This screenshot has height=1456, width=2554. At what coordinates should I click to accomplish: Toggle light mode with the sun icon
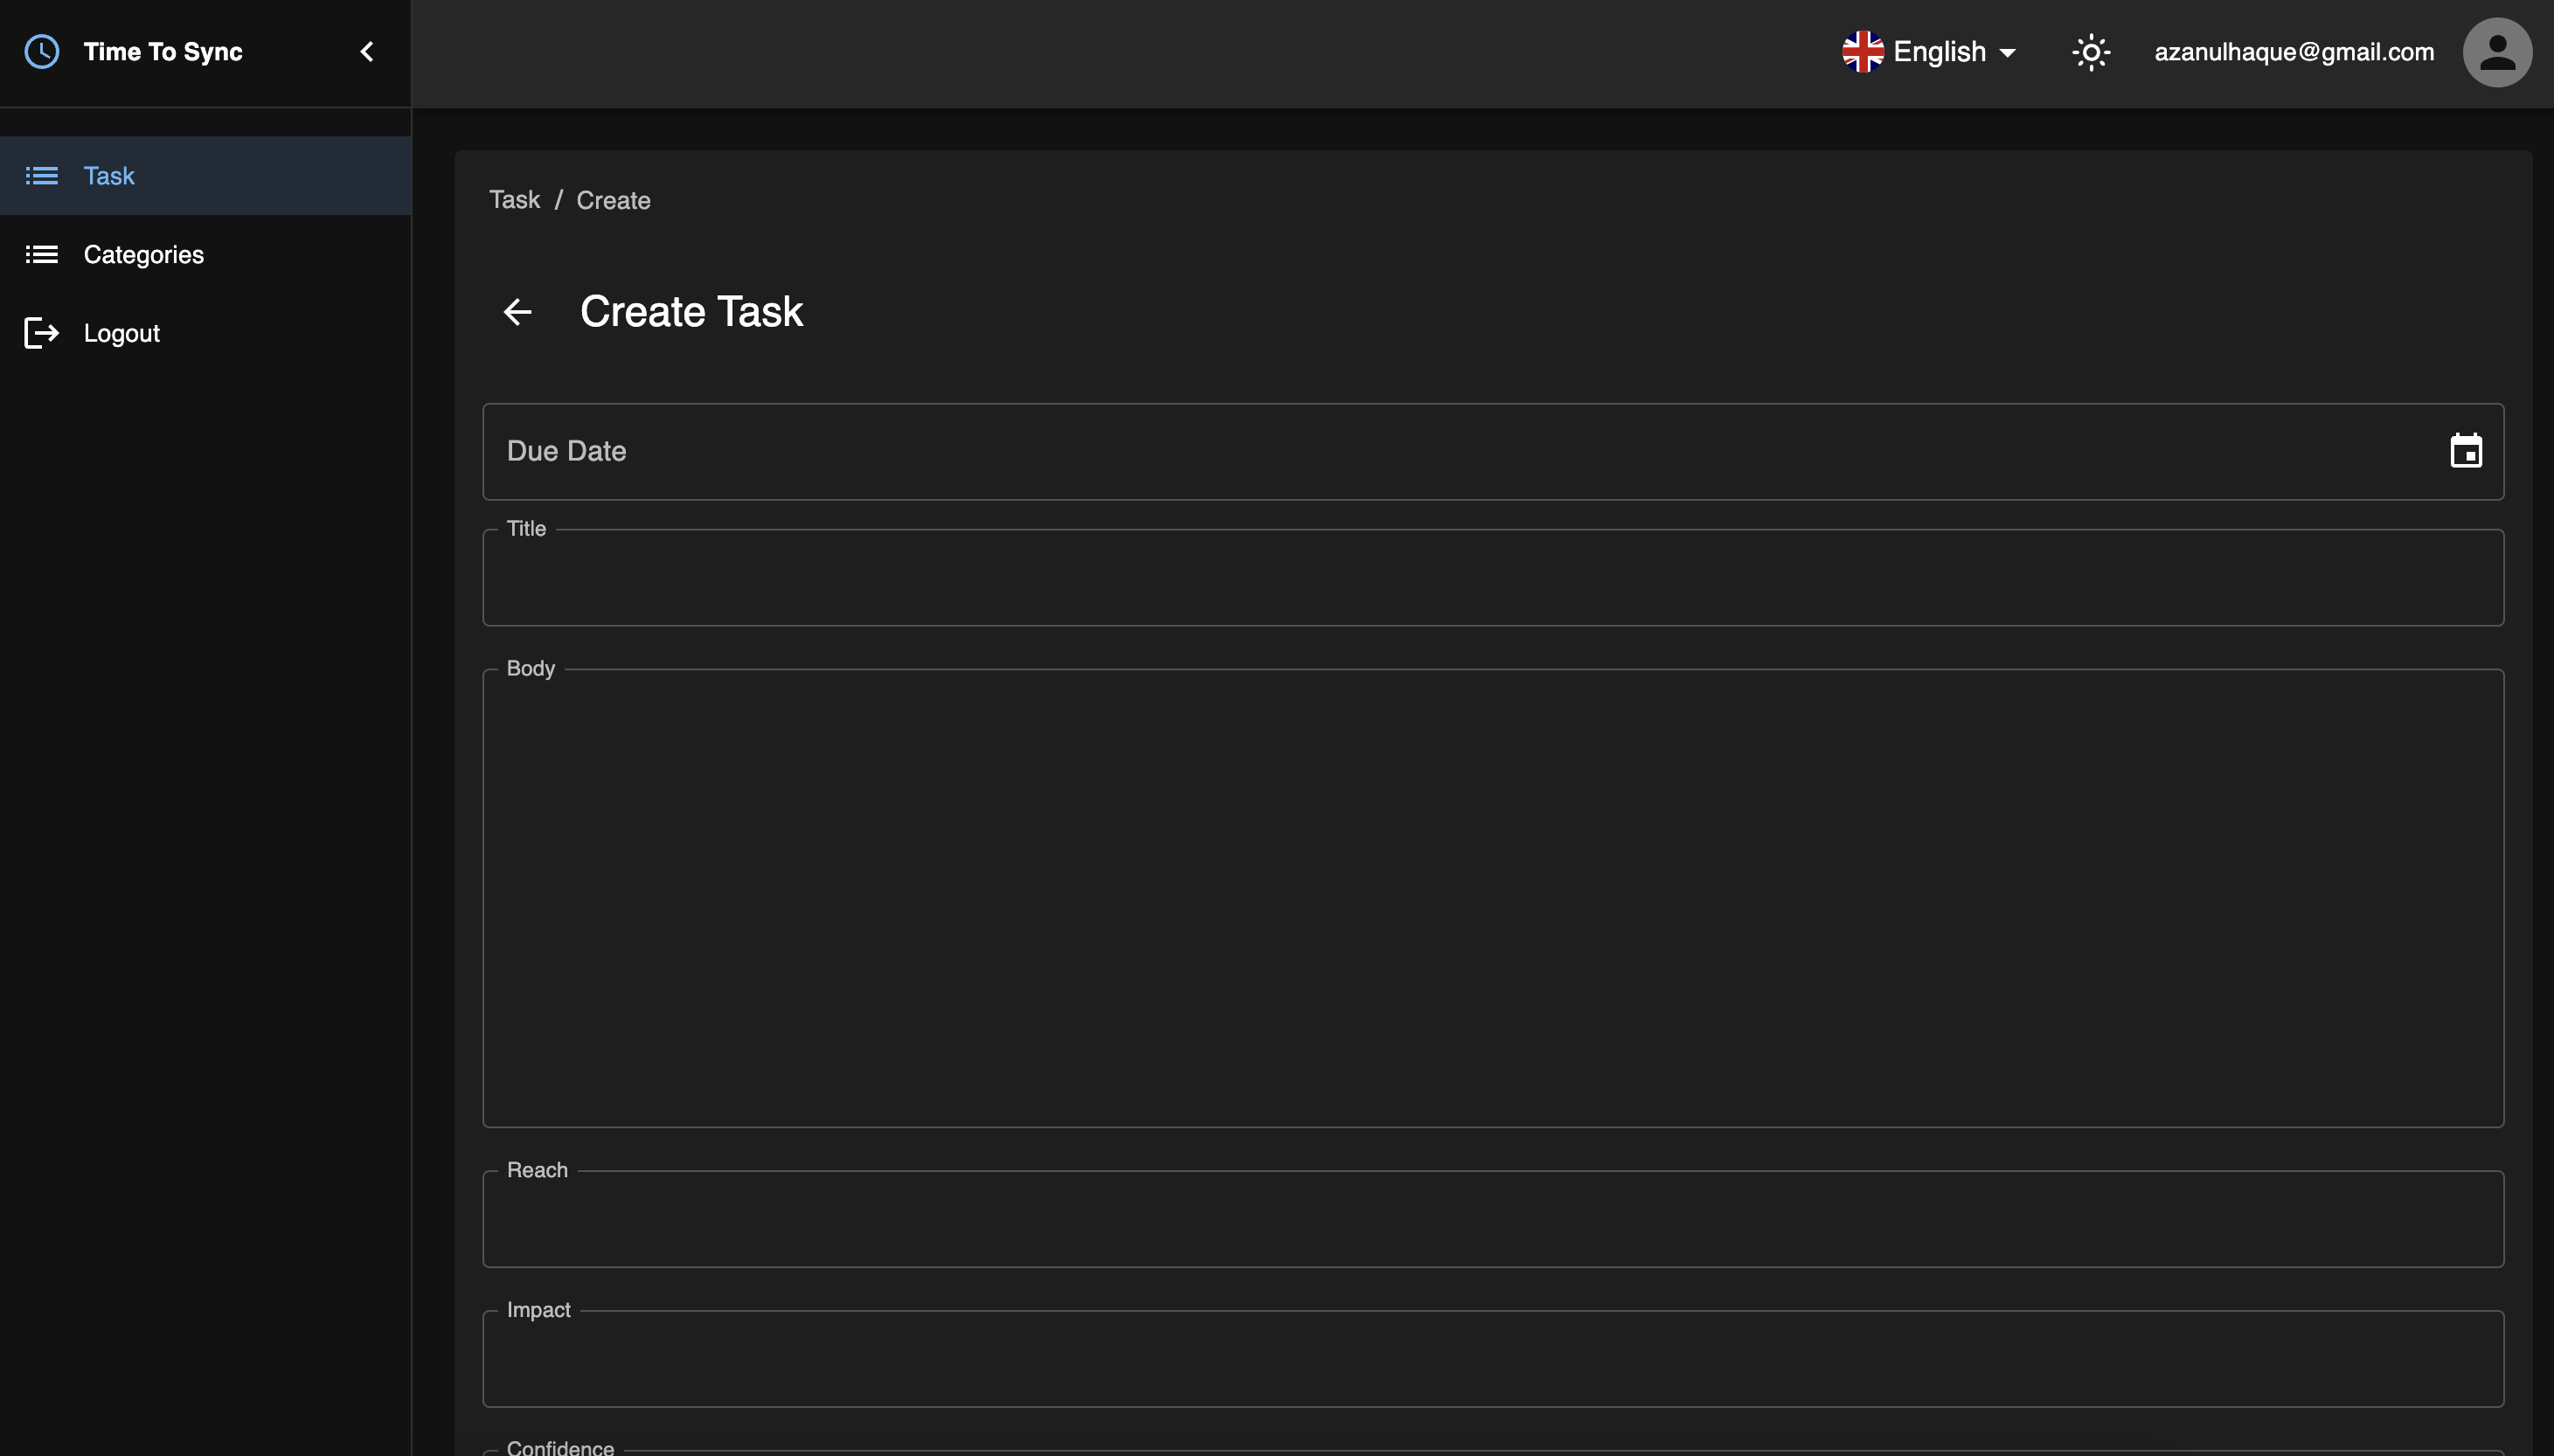(2091, 51)
